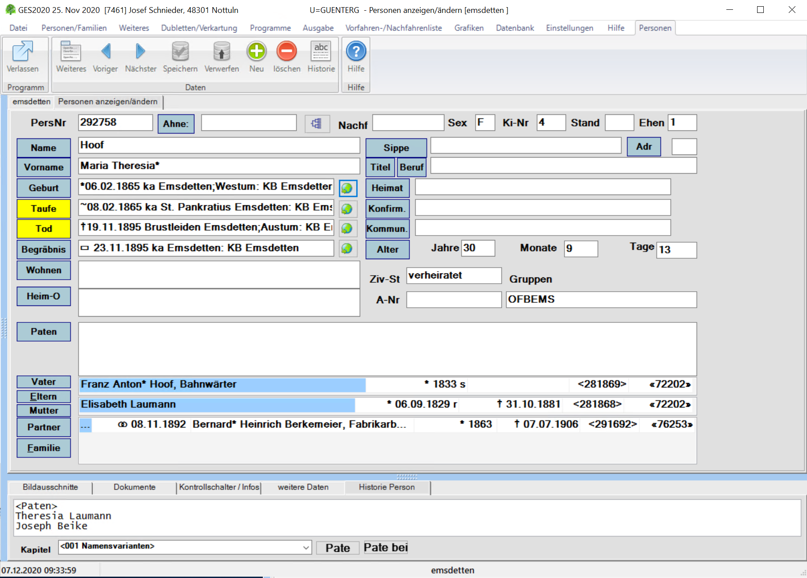Create new person with Neu icon
The width and height of the screenshot is (807, 578).
click(256, 51)
